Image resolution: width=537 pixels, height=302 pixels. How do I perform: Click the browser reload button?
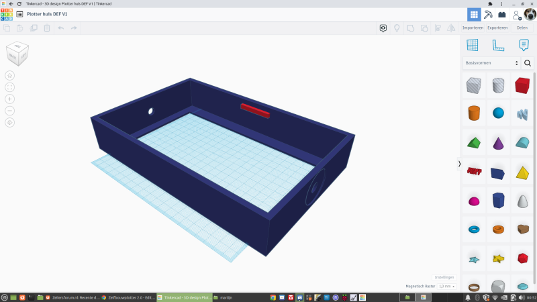(x=19, y=4)
